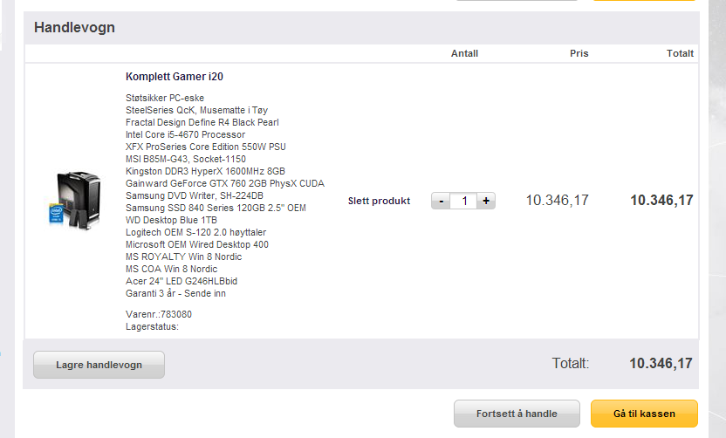726x438 pixels.
Task: Click the Pris column header
Action: click(579, 53)
